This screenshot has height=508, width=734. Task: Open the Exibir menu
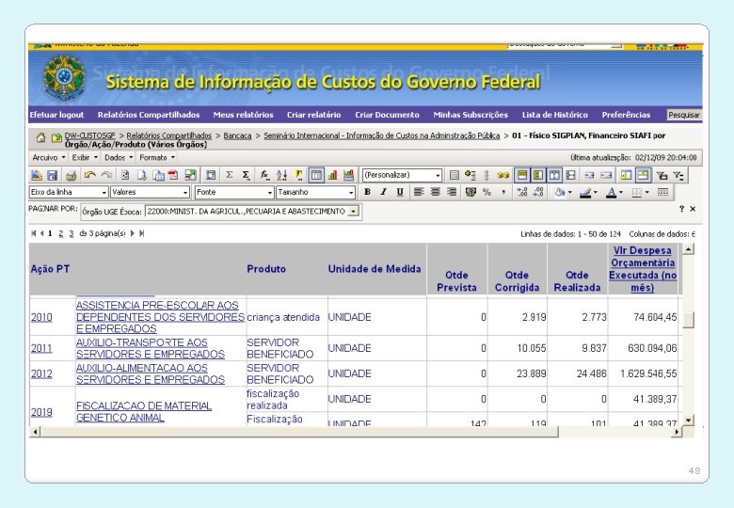tap(85, 158)
